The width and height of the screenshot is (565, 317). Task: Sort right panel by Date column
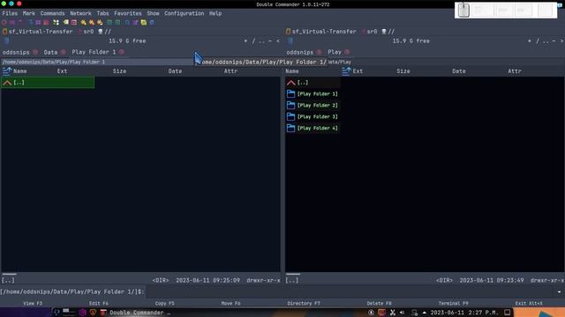[459, 71]
